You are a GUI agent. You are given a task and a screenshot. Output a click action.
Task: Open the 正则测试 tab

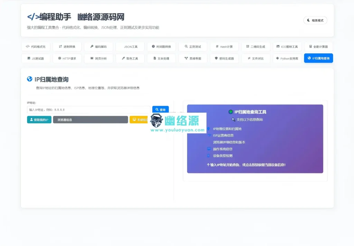point(193,47)
